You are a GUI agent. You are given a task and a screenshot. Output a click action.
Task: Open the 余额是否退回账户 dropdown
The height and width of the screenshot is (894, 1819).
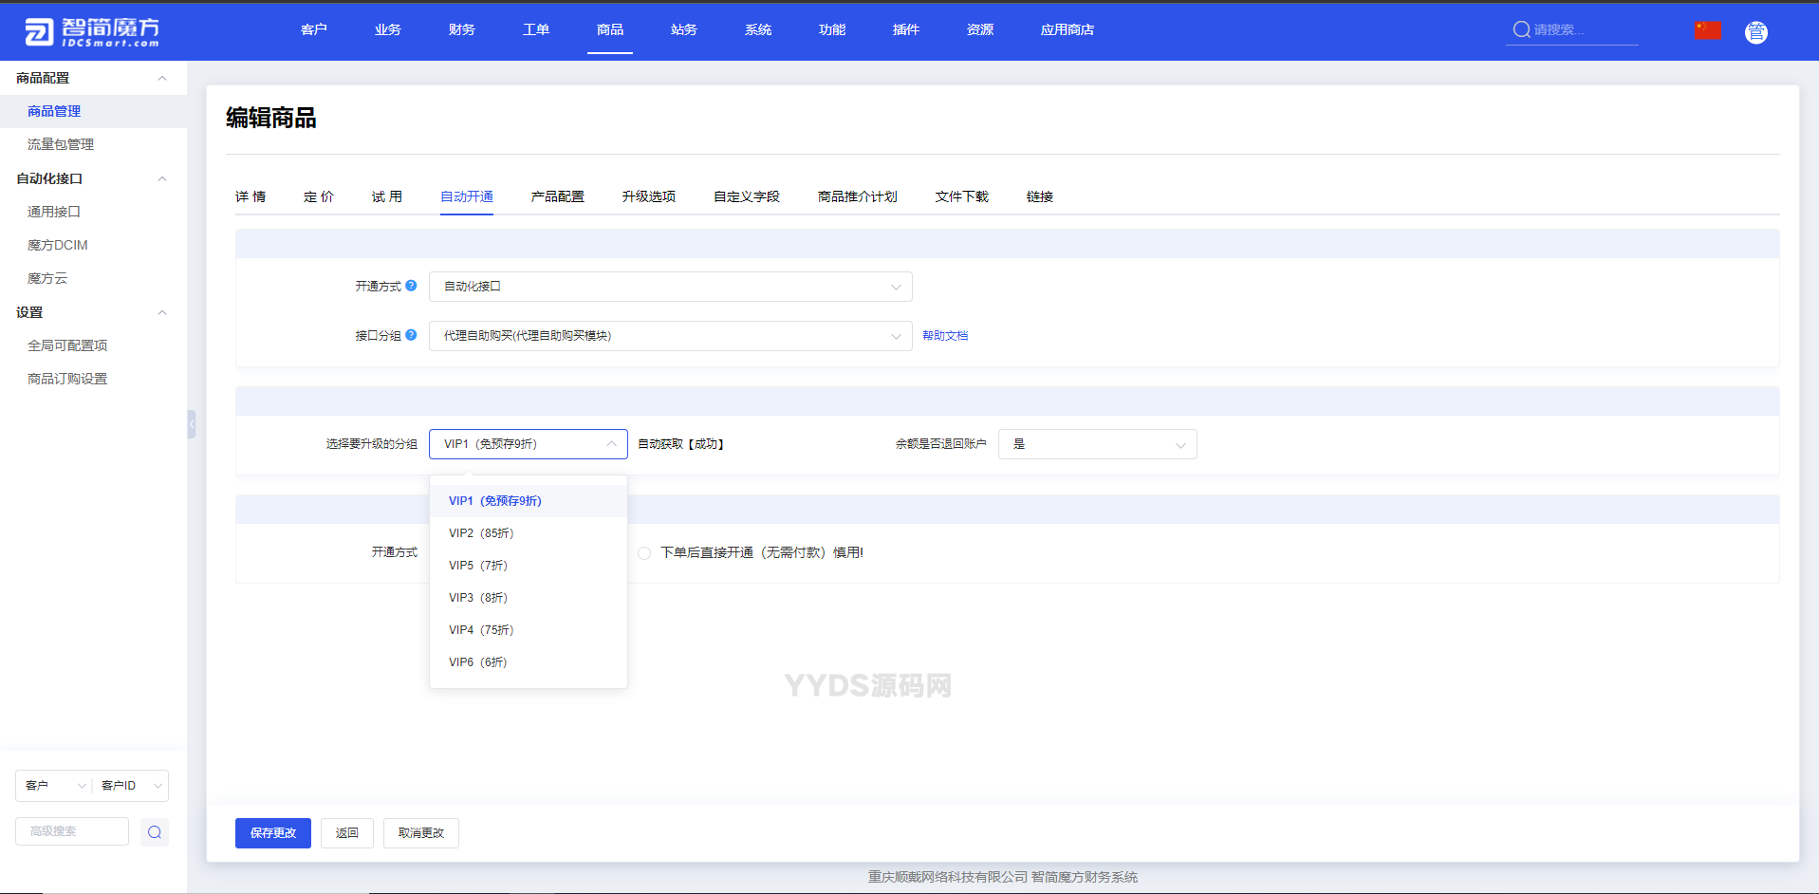1097,444
